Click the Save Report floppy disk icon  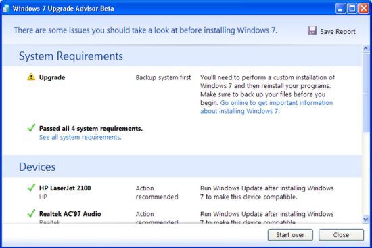coord(312,30)
